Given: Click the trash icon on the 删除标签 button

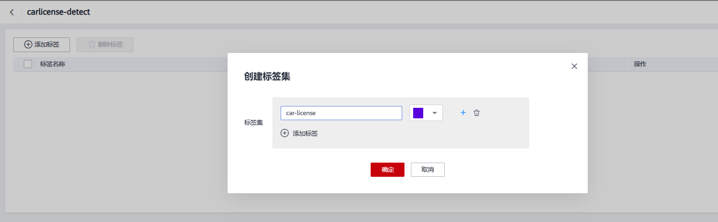Looking at the screenshot, I should (91, 44).
